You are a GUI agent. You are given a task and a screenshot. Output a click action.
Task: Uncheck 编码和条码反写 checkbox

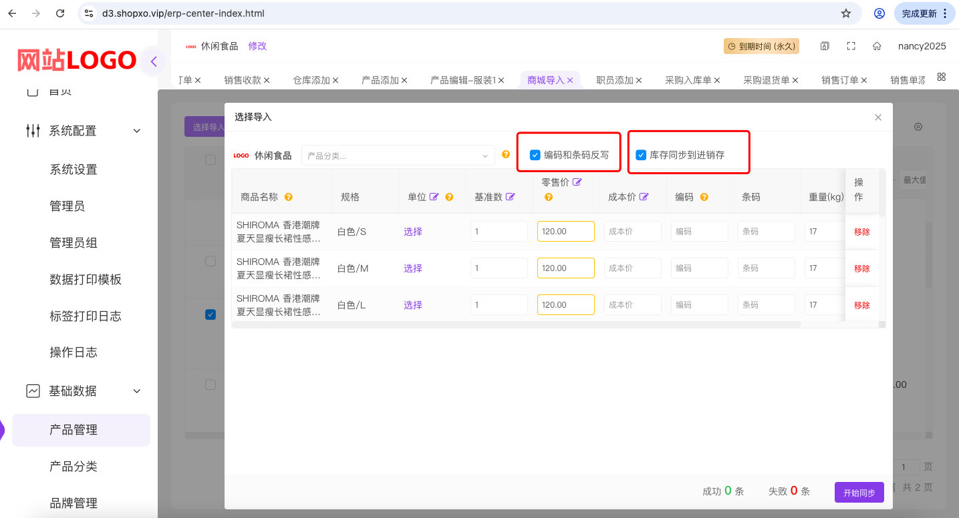point(535,155)
